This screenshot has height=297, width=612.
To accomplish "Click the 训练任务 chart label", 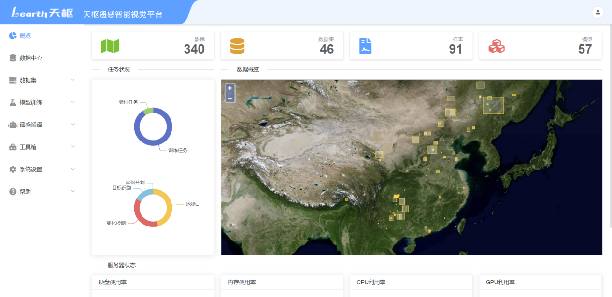I will 178,150.
